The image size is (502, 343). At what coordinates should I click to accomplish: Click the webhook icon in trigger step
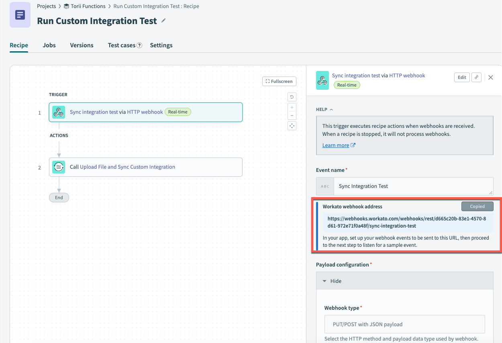click(59, 112)
